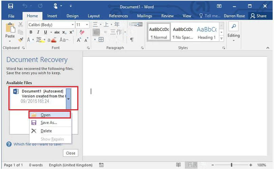Image resolution: width=274 pixels, height=169 pixels.
Task: Click the Cut scissors icon
Action: 20,24
